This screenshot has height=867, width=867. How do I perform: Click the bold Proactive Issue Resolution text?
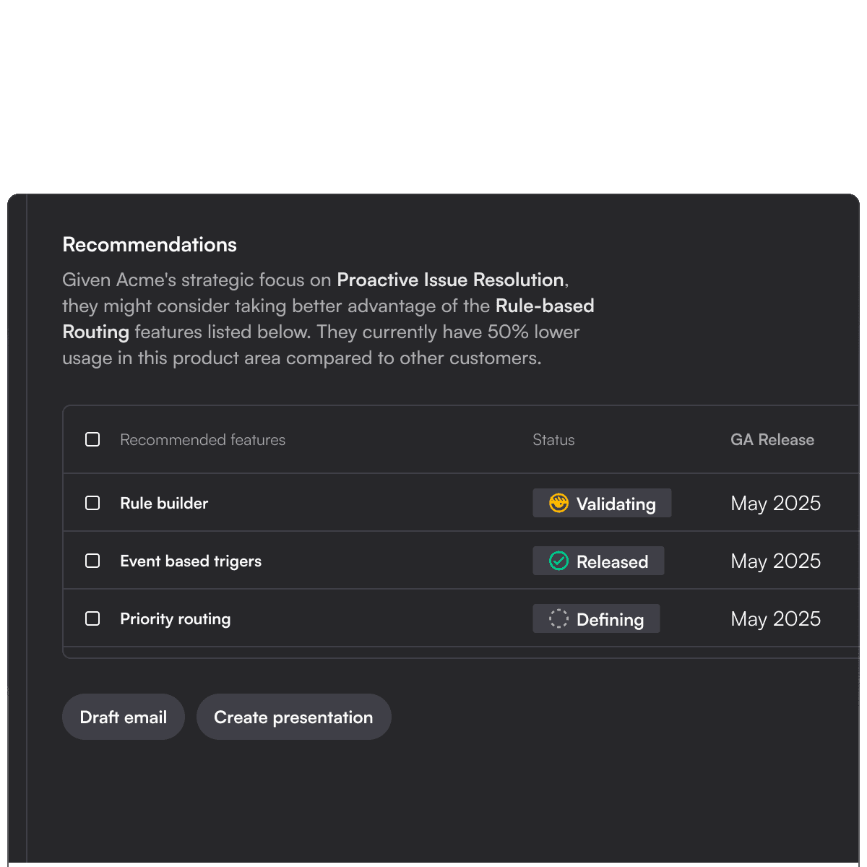coord(450,280)
